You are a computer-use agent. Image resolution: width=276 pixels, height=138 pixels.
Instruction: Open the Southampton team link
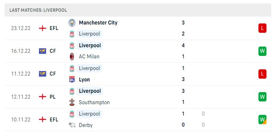94,102
